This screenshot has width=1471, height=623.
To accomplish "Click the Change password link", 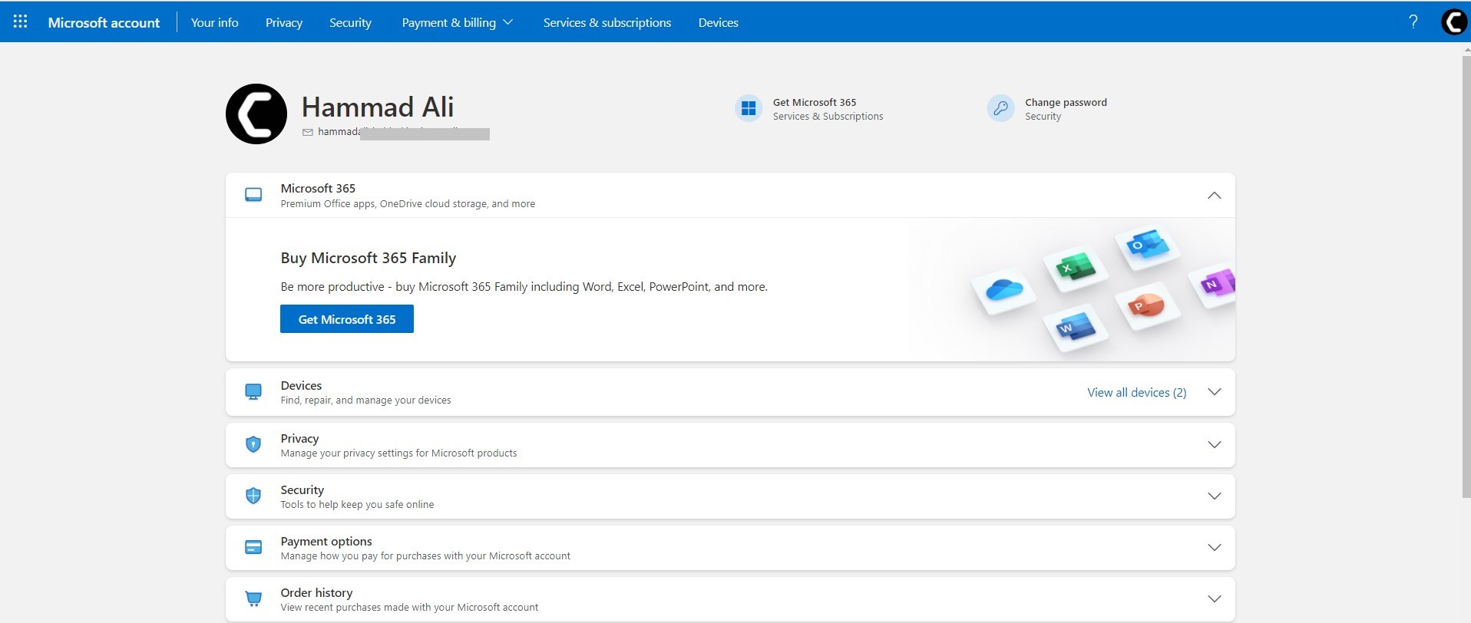I will tap(1066, 102).
